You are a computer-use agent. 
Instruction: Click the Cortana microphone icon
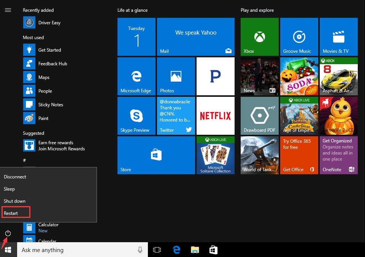click(140, 250)
